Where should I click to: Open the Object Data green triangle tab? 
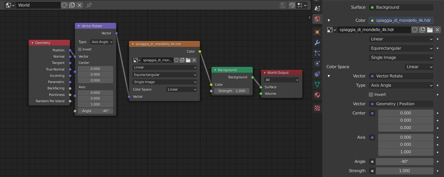[317, 84]
